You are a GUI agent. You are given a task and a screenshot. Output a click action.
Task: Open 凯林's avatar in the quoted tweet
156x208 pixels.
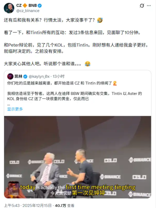coord(10,77)
